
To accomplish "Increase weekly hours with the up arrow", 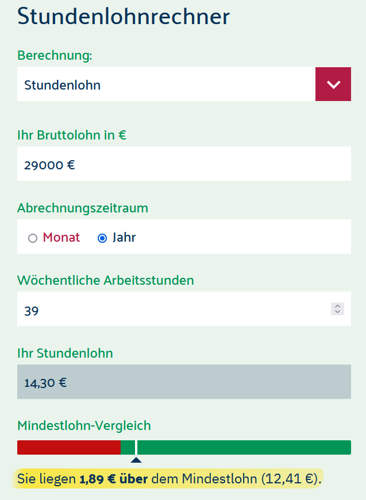I will pos(338,306).
